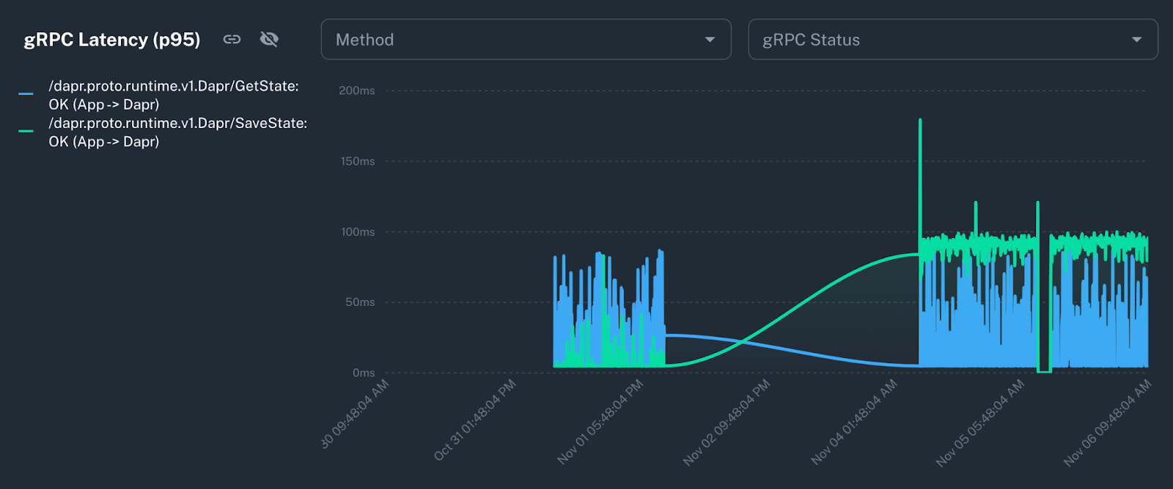This screenshot has height=489, width=1173.
Task: Click the 200ms y-axis label
Action: coord(357,91)
